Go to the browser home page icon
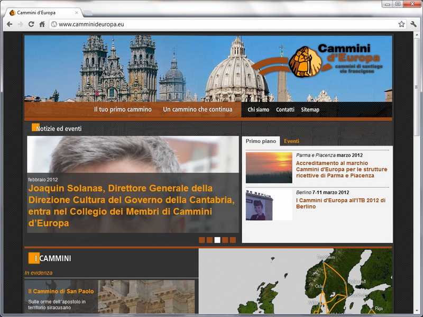This screenshot has height=317, width=423. coord(42,24)
